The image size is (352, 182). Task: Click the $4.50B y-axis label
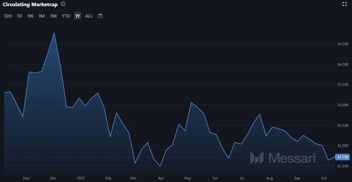(x=343, y=44)
